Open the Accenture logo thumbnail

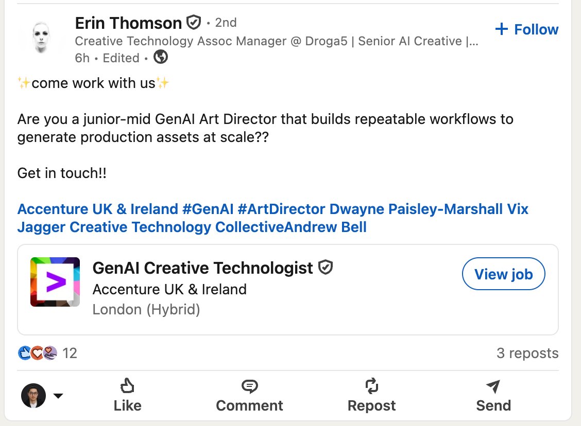[55, 282]
